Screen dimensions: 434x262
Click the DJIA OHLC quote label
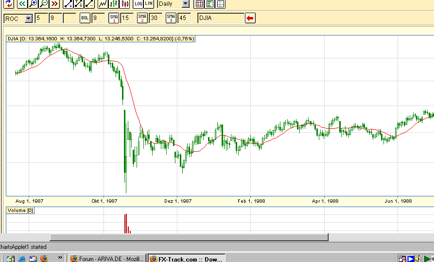(x=101, y=39)
